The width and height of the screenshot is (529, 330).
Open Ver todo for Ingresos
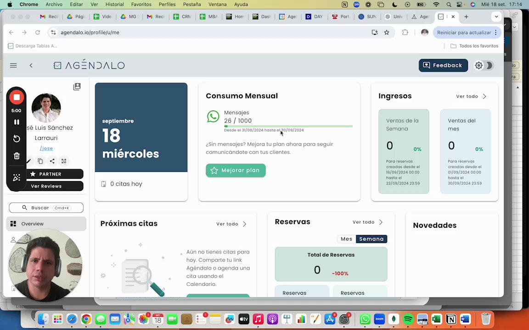tap(471, 96)
